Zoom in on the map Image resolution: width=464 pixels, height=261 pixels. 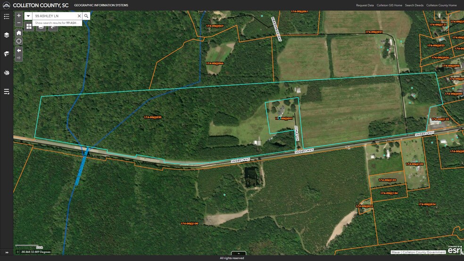click(19, 16)
